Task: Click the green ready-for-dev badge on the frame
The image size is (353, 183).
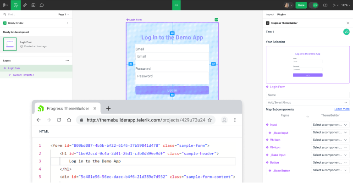Action: coord(216,20)
